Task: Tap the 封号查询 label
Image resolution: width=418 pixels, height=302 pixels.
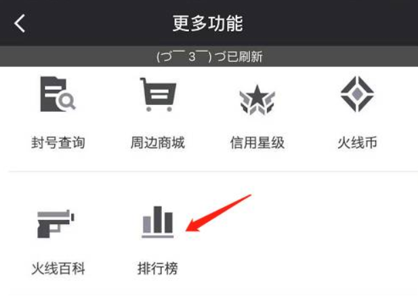Action: (x=58, y=143)
